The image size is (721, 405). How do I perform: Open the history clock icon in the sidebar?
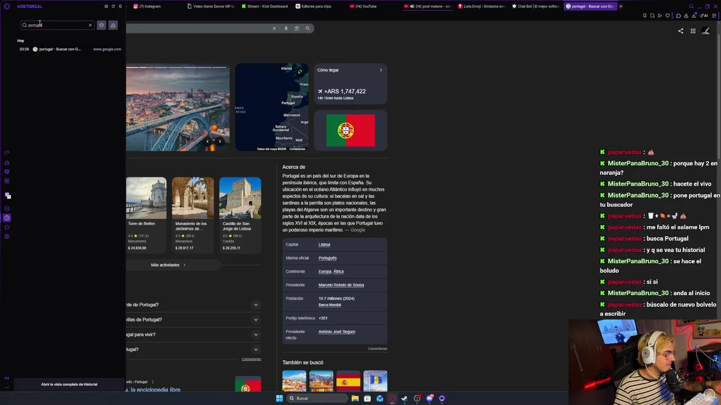[7, 218]
